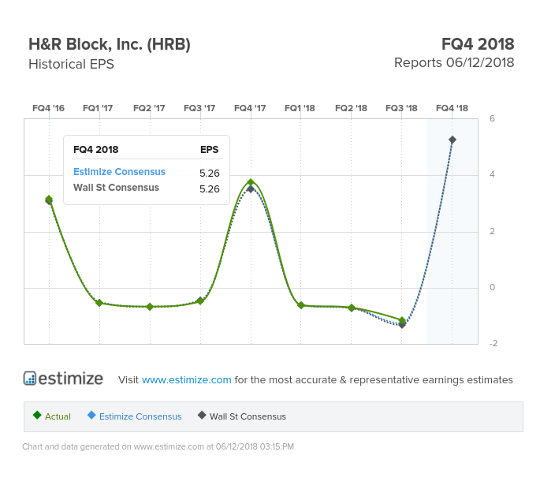This screenshot has height=489, width=540.
Task: Click the Historical EPS subtitle
Action: point(71,64)
